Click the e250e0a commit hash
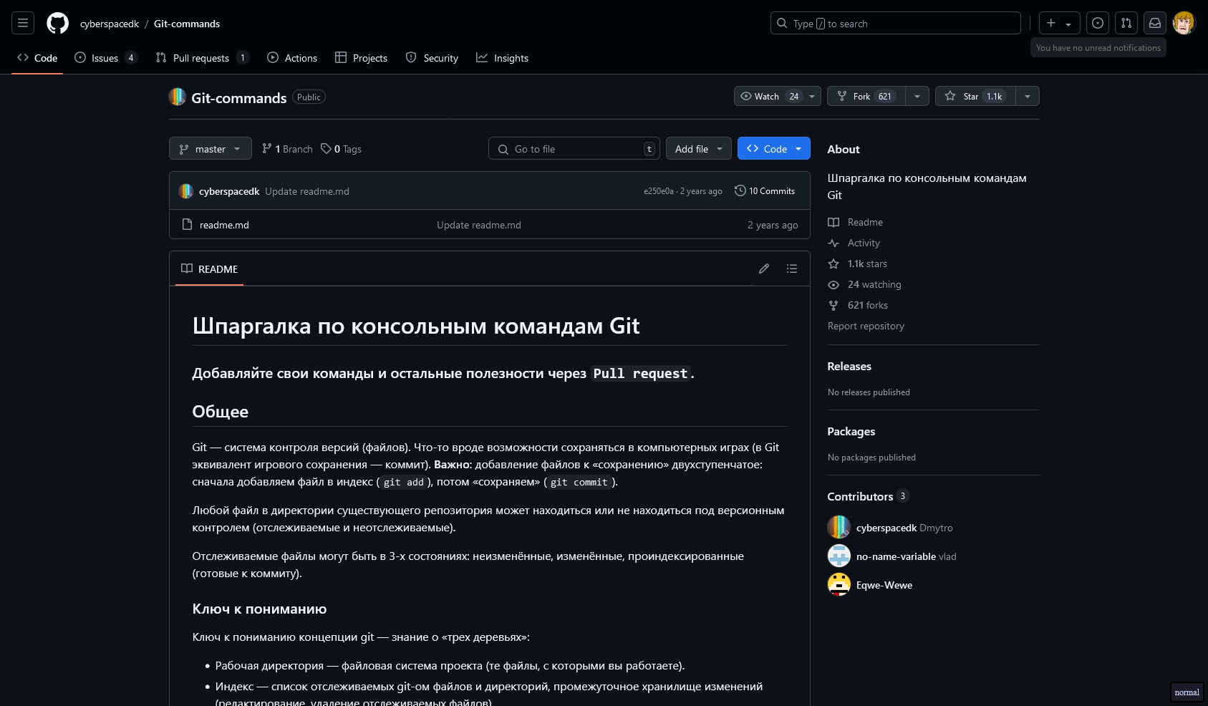The width and height of the screenshot is (1208, 706). click(658, 191)
